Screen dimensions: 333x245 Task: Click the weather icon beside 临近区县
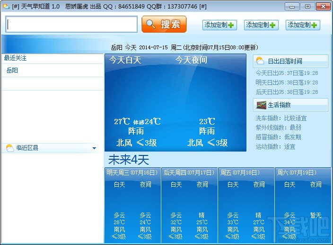tap(10, 148)
